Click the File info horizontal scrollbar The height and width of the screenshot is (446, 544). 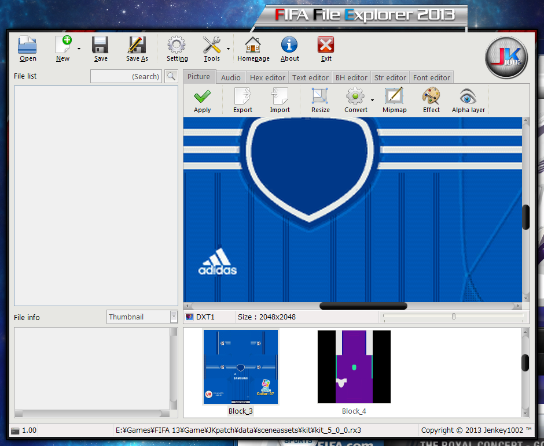pyautogui.click(x=92, y=414)
